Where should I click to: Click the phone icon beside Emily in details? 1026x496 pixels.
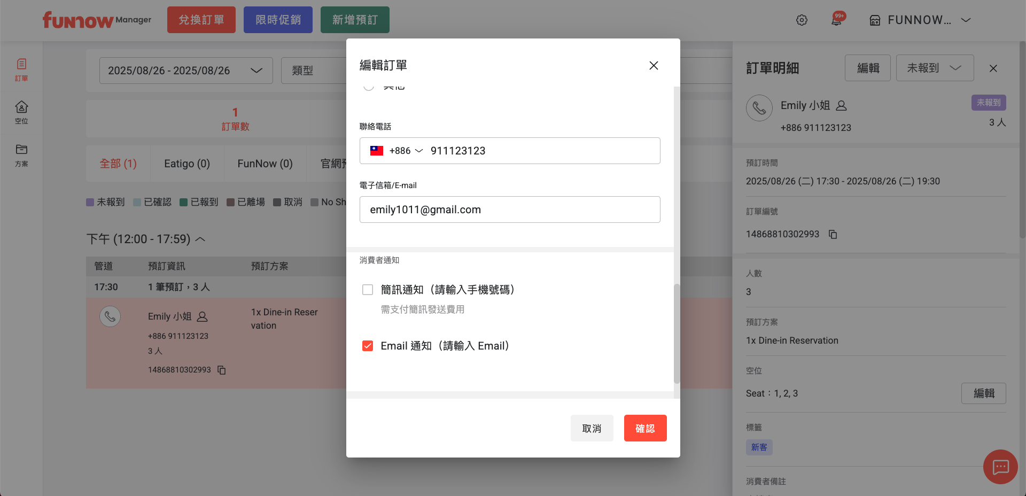coord(759,108)
